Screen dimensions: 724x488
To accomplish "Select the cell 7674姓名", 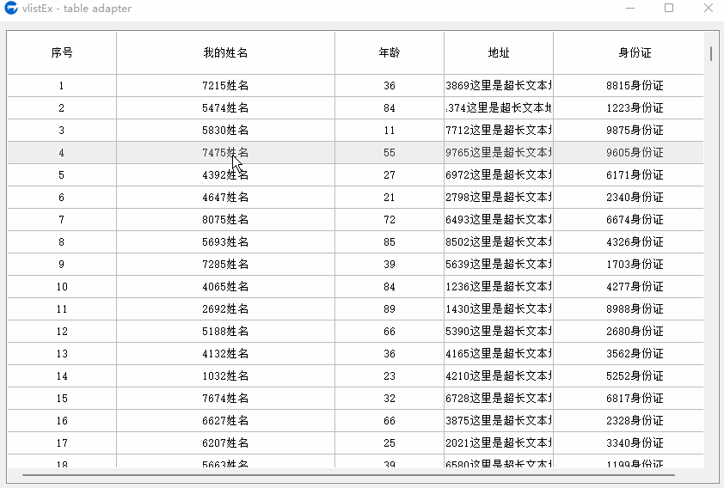I will tap(226, 398).
